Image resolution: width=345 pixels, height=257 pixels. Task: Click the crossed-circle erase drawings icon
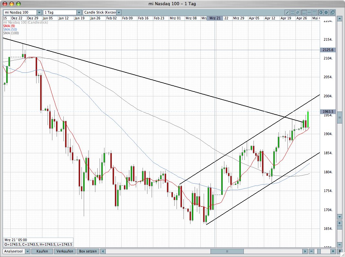[298, 12]
